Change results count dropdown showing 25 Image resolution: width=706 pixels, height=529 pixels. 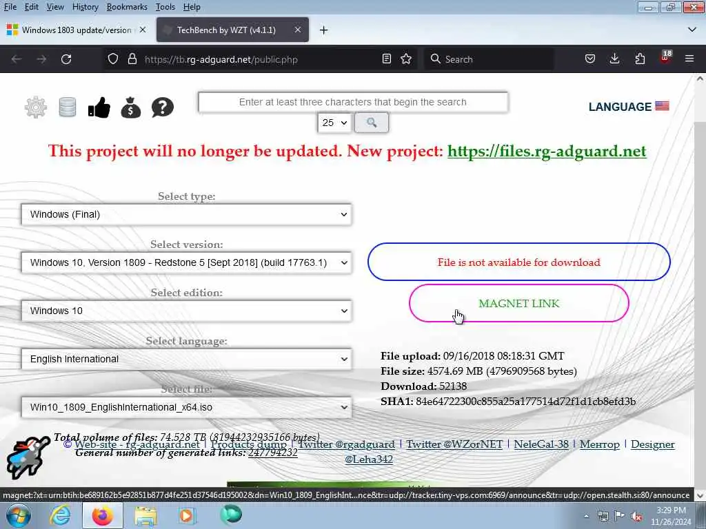point(334,123)
